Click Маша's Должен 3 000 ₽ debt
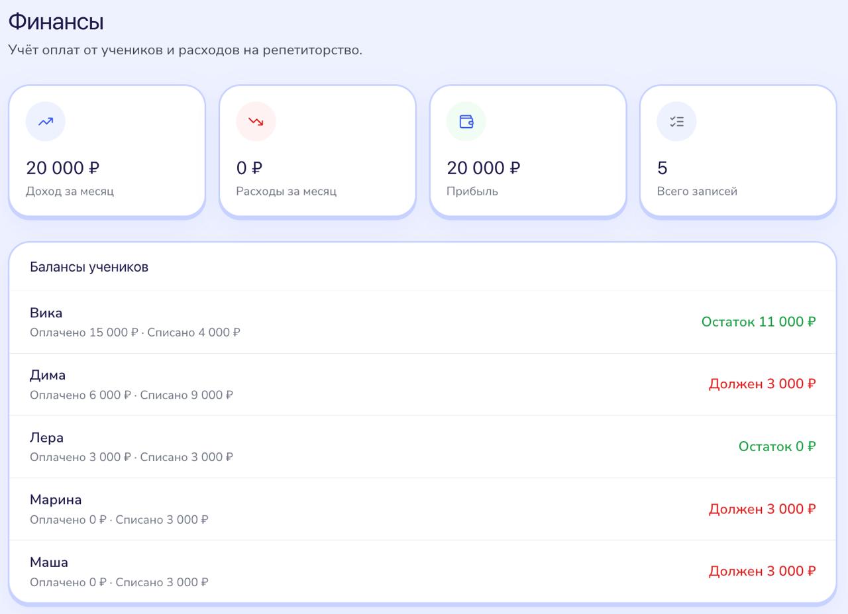848x614 pixels. coord(763,571)
